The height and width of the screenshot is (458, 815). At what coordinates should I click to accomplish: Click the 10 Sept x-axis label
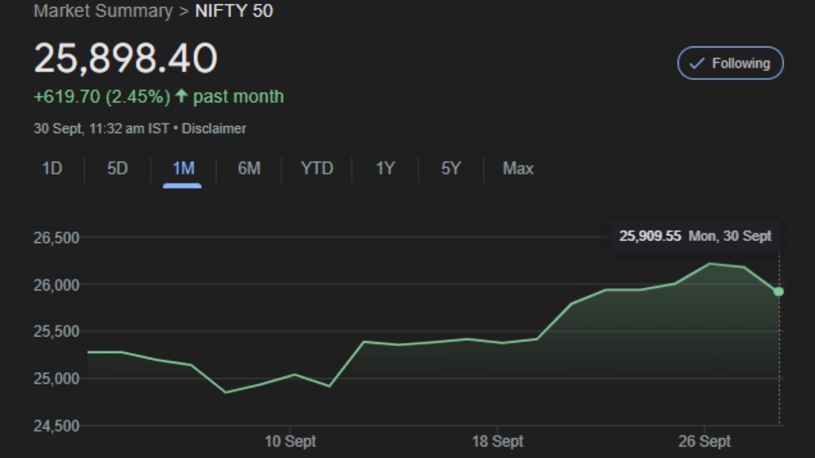coord(290,441)
